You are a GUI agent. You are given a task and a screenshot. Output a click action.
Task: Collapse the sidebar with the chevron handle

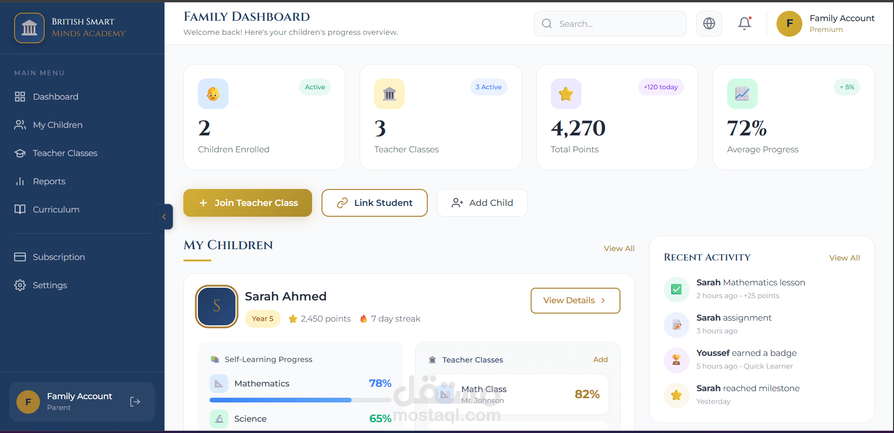pyautogui.click(x=164, y=217)
